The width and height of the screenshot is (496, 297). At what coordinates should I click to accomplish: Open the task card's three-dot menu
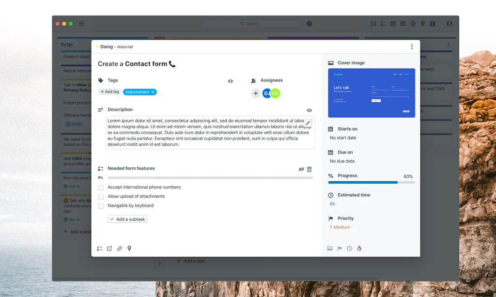tap(412, 47)
